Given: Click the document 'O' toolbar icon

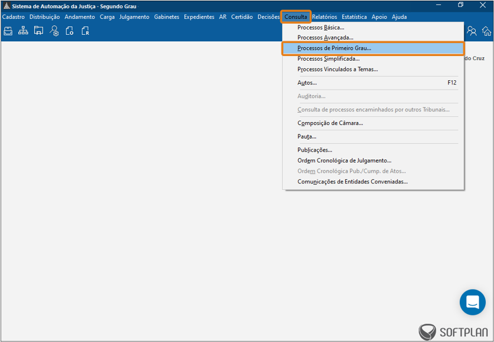Looking at the screenshot, I should (x=70, y=31).
